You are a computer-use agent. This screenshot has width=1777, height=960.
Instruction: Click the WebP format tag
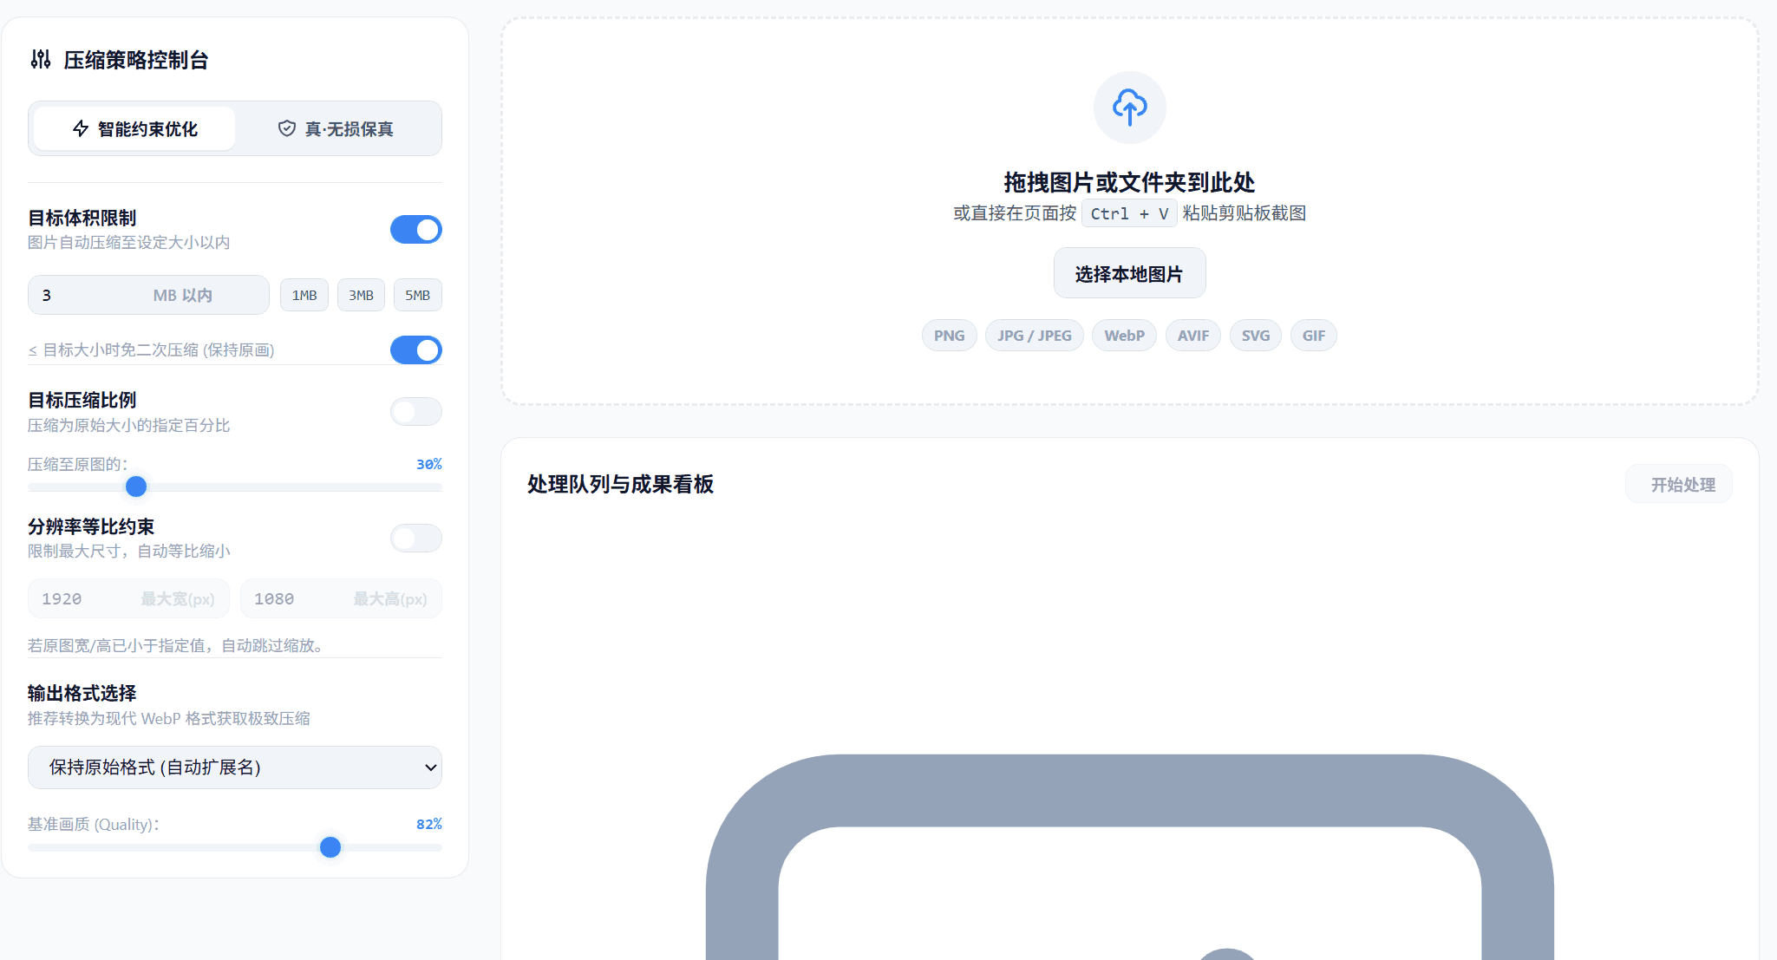[x=1124, y=336]
